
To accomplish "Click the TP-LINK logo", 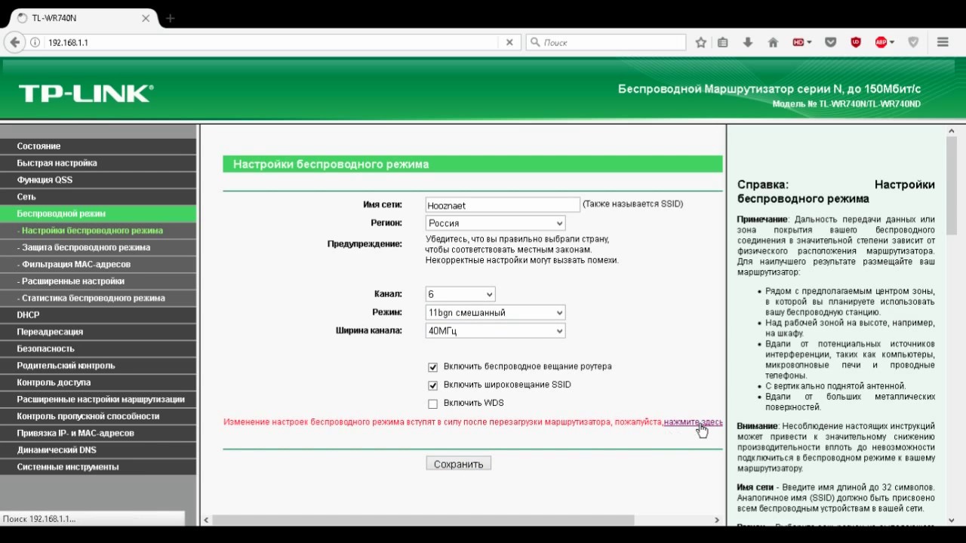I will [86, 94].
